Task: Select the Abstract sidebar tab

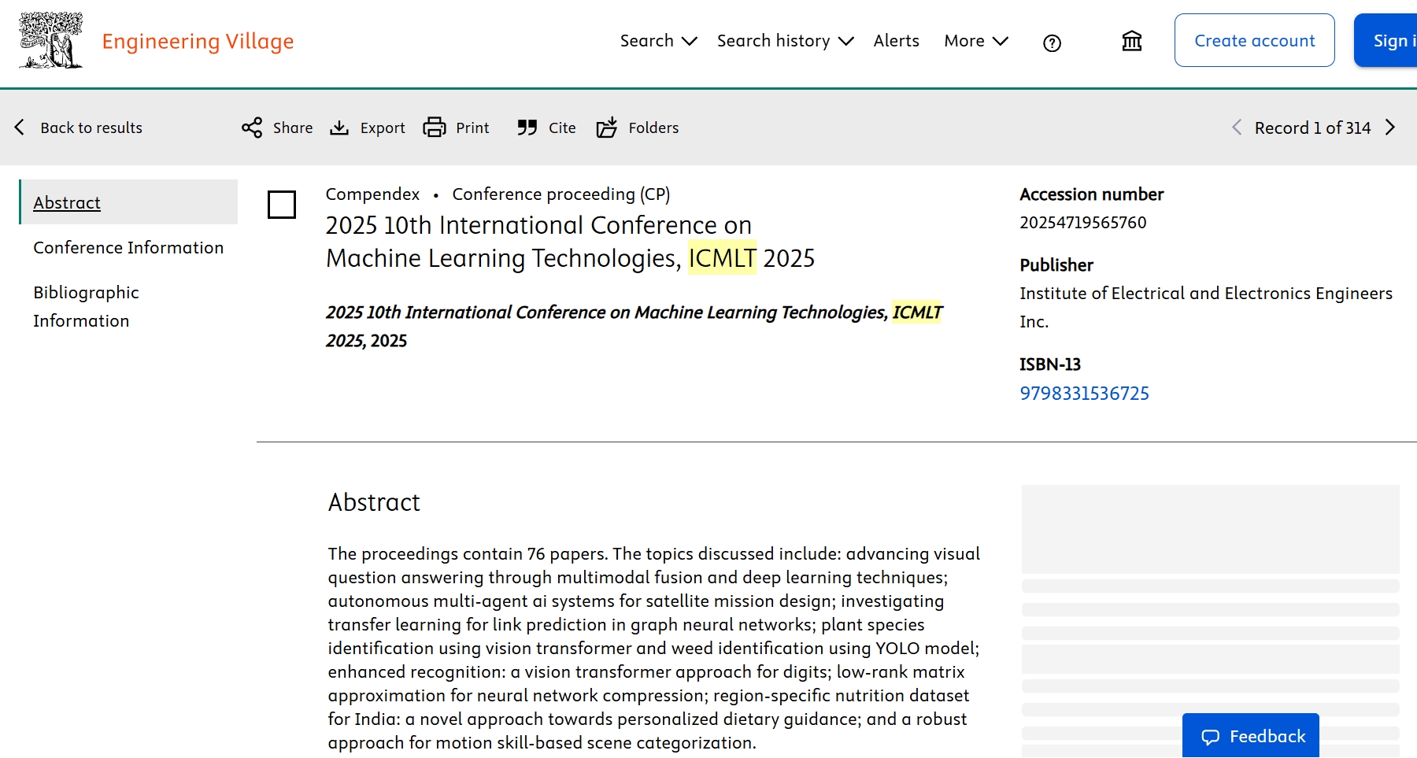Action: coord(67,203)
